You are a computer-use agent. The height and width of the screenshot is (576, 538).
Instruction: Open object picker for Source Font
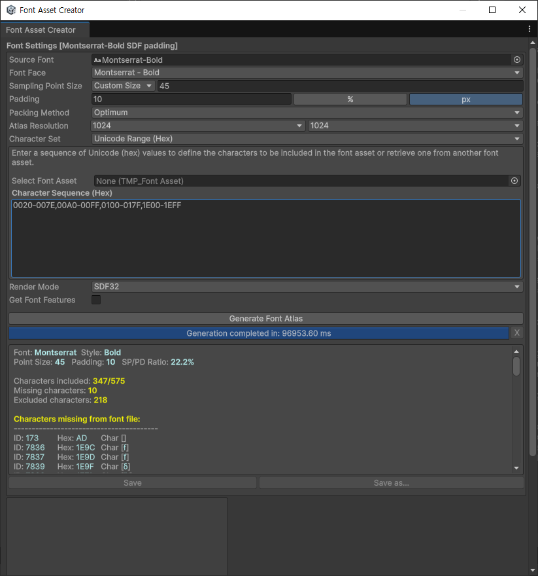click(x=516, y=60)
